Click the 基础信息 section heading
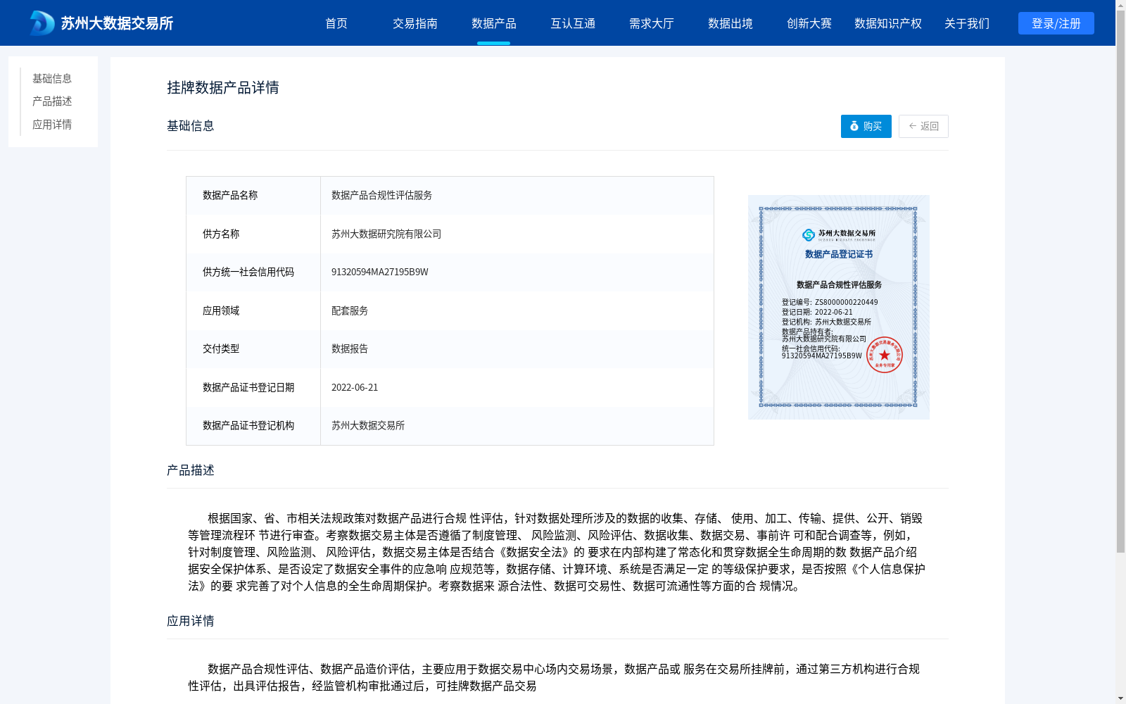1126x704 pixels. pyautogui.click(x=191, y=126)
